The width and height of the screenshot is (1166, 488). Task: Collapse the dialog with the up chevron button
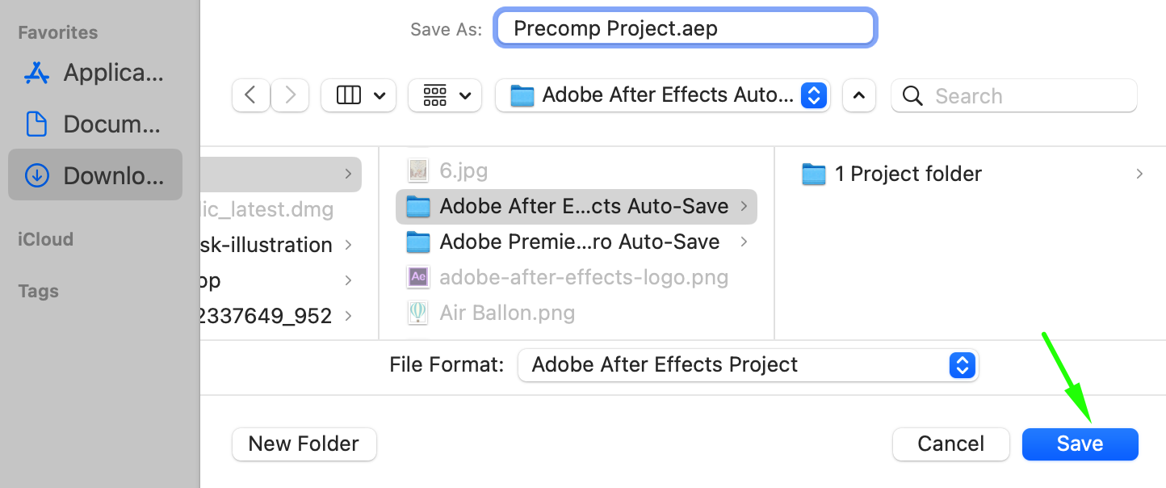859,95
